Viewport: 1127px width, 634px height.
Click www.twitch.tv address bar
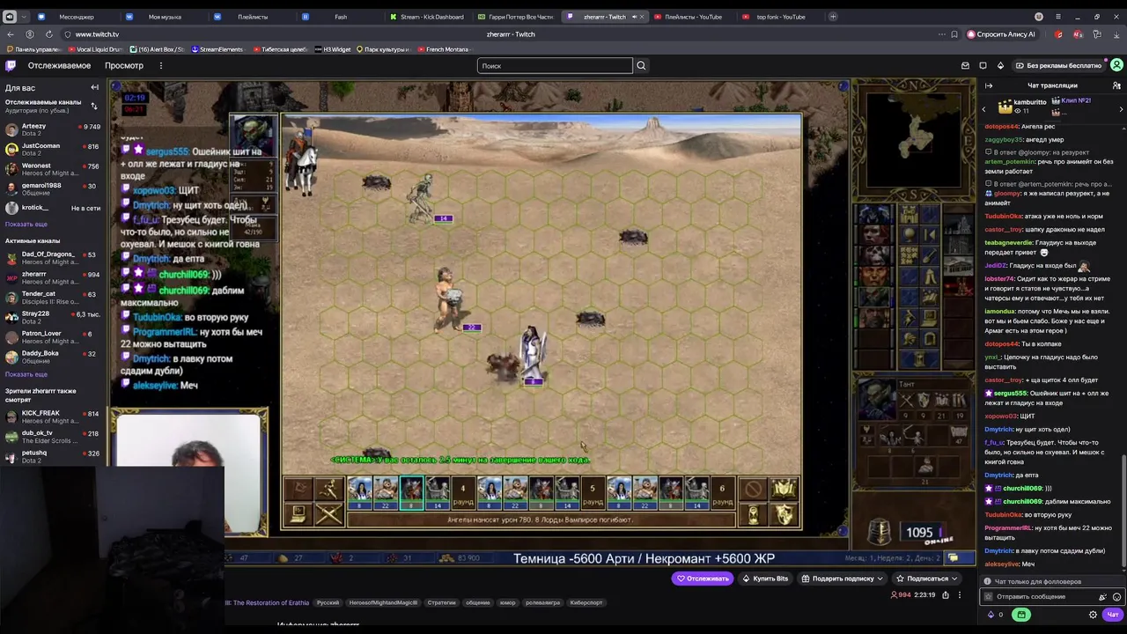pyautogui.click(x=97, y=34)
